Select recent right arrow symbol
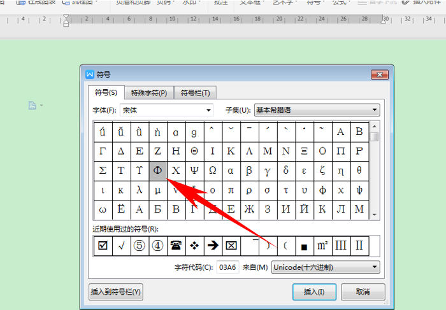This screenshot has width=446, height=310. (x=212, y=246)
